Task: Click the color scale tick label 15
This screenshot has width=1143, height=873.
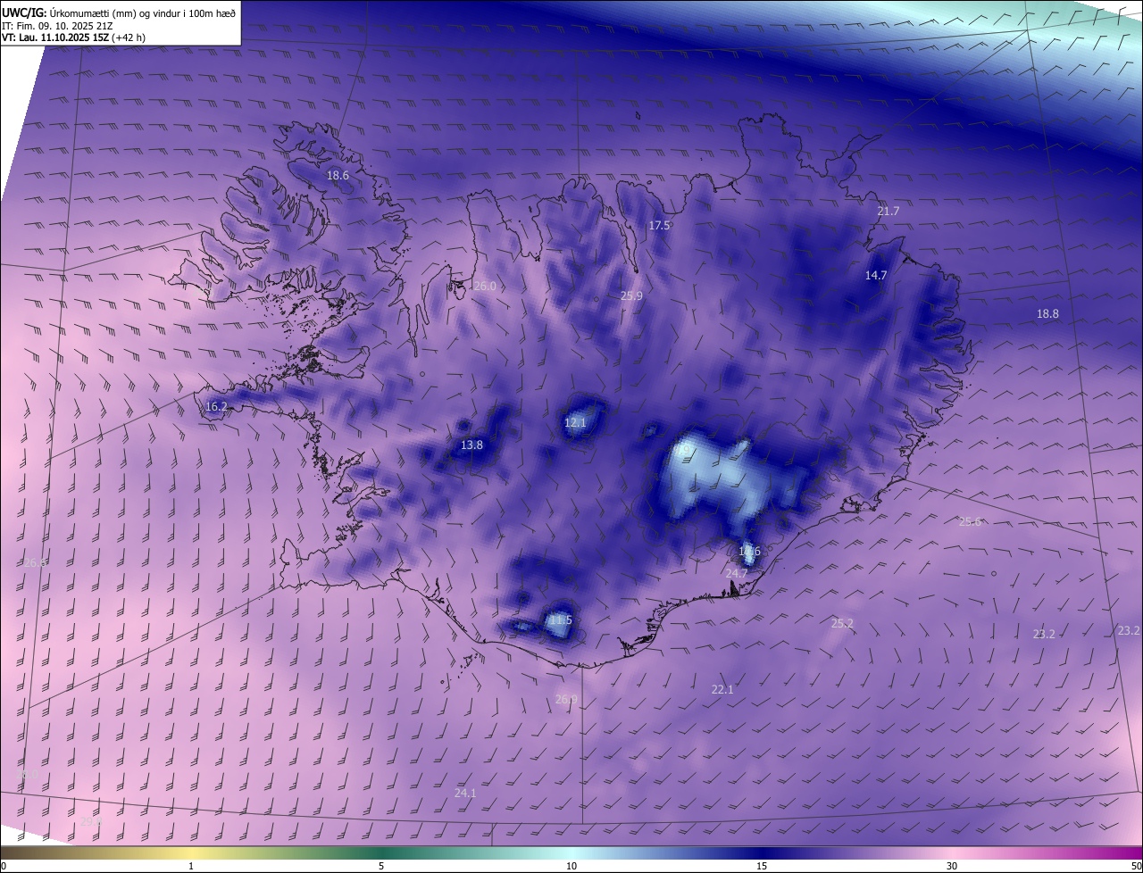Action: (x=762, y=867)
